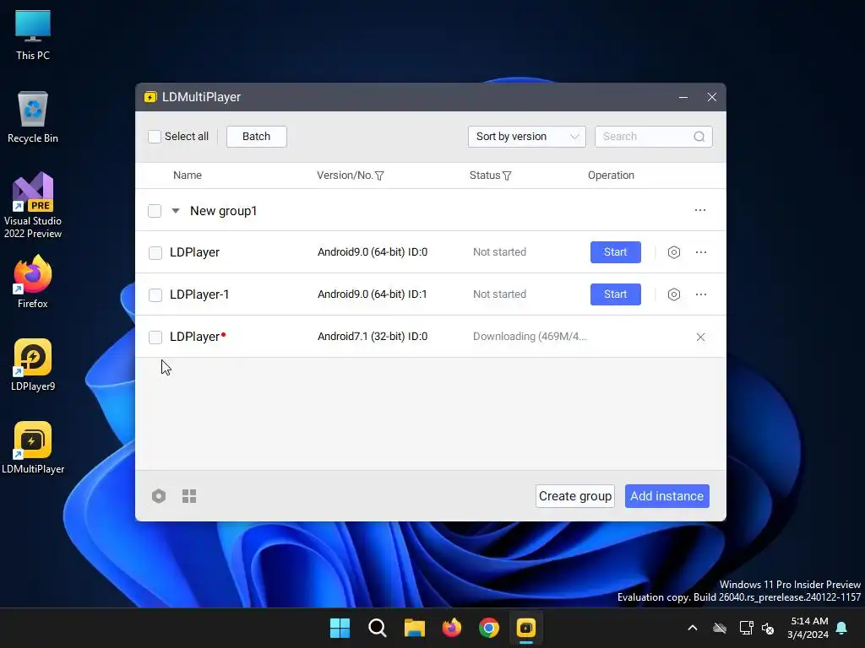Image resolution: width=865 pixels, height=648 pixels.
Task: Click the New group1 label
Action: point(223,211)
